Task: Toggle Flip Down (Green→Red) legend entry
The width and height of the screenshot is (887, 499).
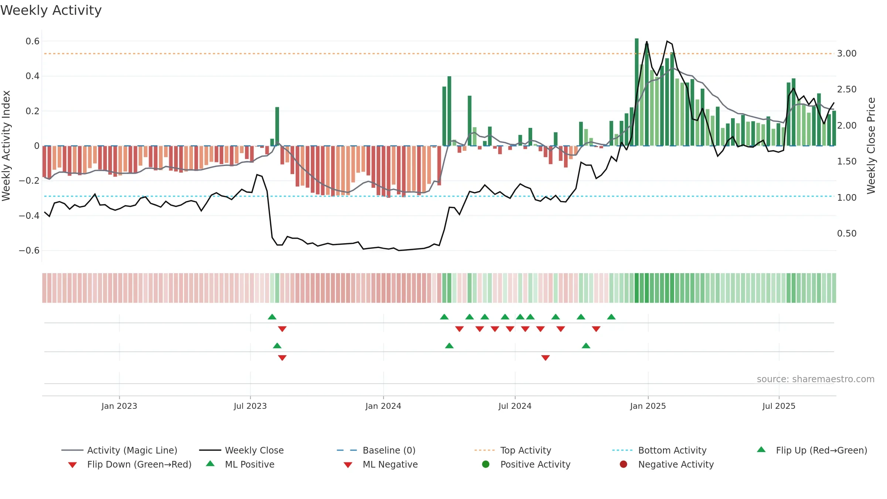Action: pyautogui.click(x=130, y=464)
